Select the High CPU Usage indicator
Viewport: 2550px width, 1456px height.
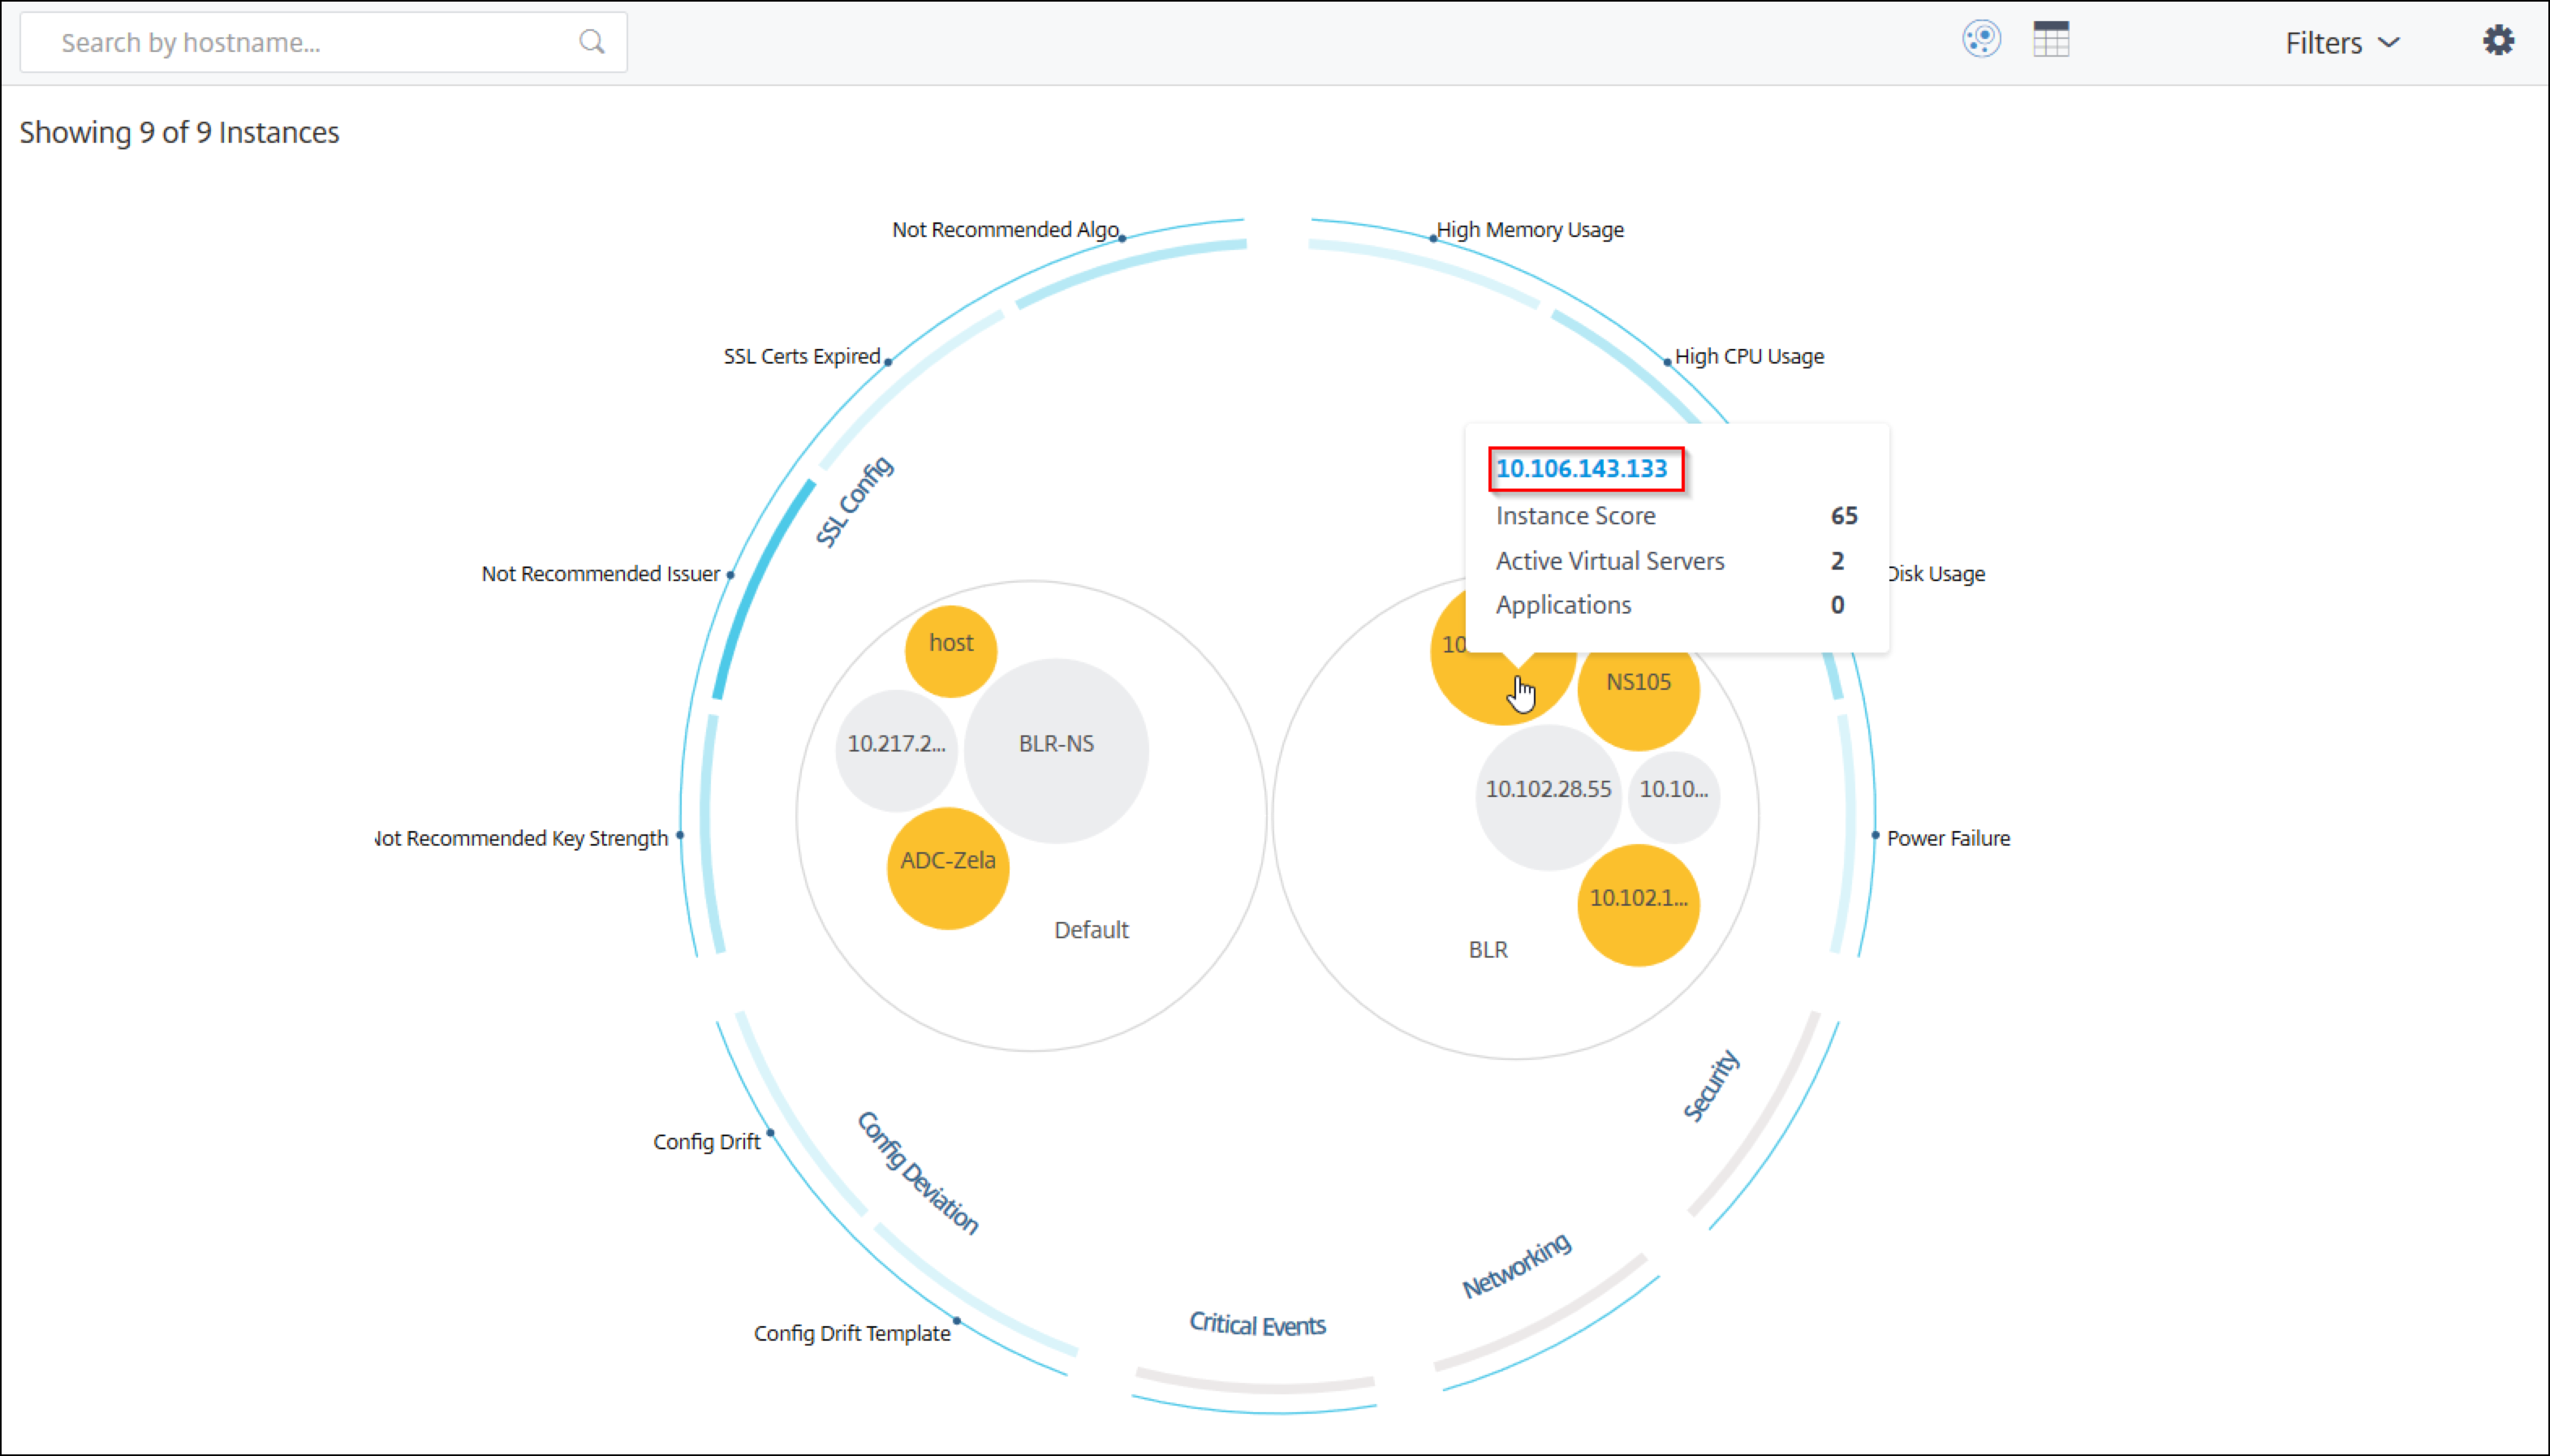coord(1749,357)
